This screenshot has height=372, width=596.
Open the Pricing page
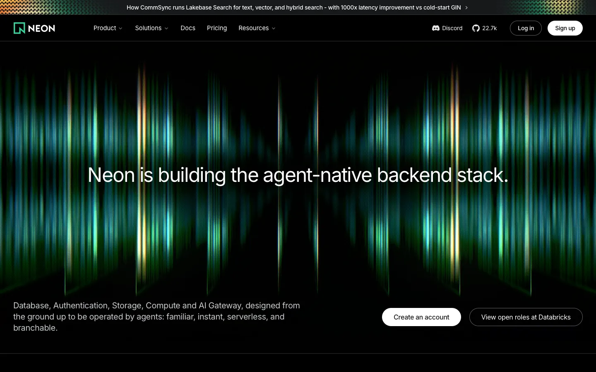[x=217, y=28]
